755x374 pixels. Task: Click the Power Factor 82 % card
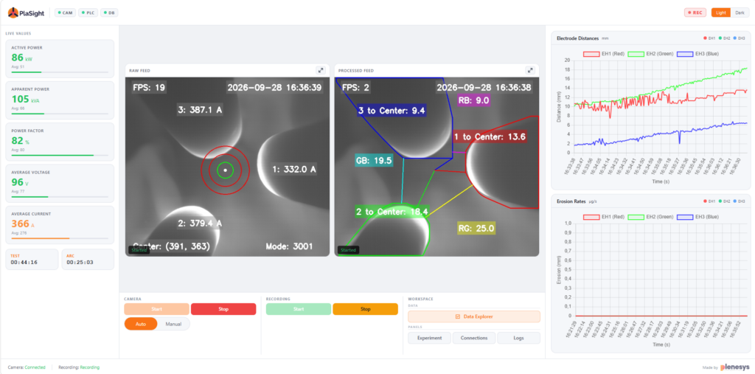pos(60,142)
